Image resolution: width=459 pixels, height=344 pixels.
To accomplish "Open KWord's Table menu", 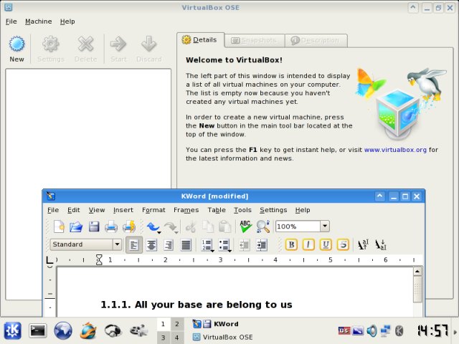I will point(217,210).
